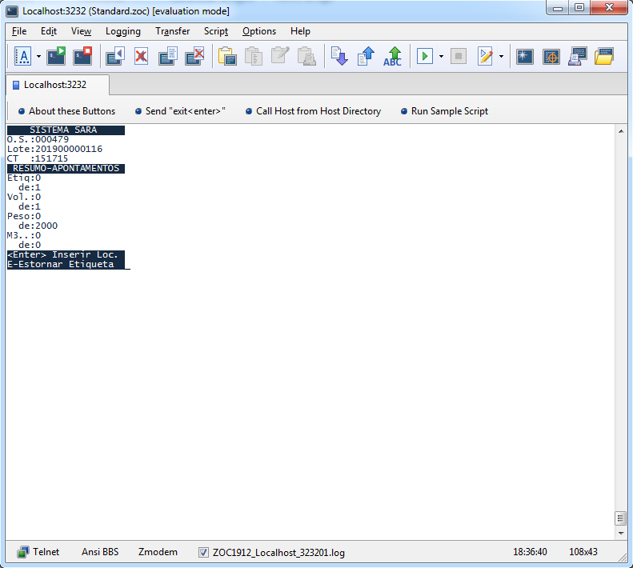The image size is (633, 568).
Task: Click the grayed clipboard print icon
Action: 306,56
